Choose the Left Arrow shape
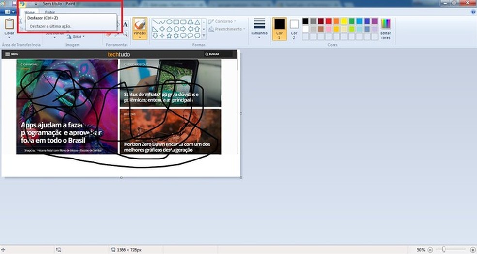 190,29
